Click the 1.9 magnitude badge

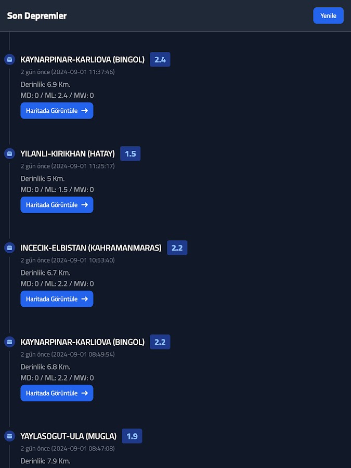132,436
